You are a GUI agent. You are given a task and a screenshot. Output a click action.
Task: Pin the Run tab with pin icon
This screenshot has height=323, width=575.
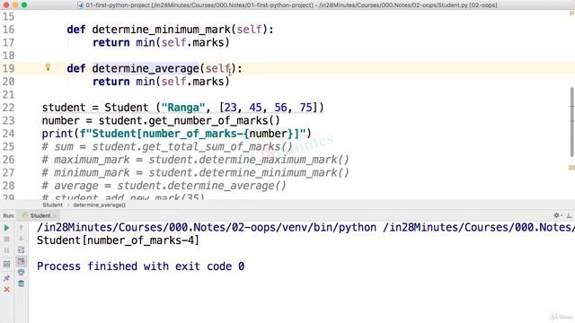click(6, 278)
